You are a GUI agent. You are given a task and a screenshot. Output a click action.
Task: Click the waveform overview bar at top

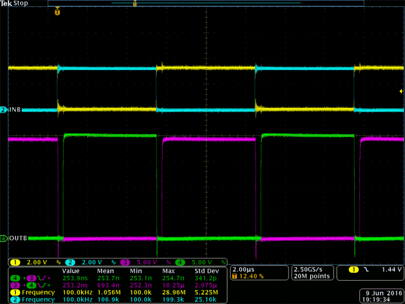pyautogui.click(x=206, y=3)
